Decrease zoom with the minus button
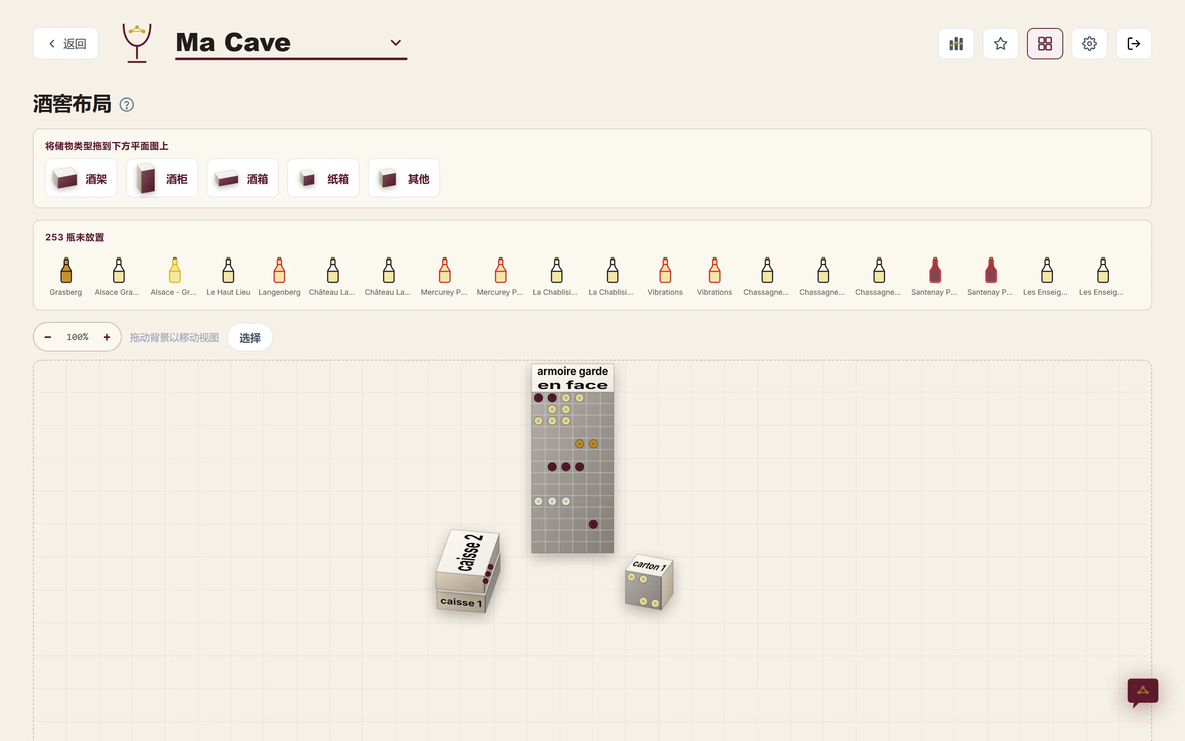 point(48,337)
